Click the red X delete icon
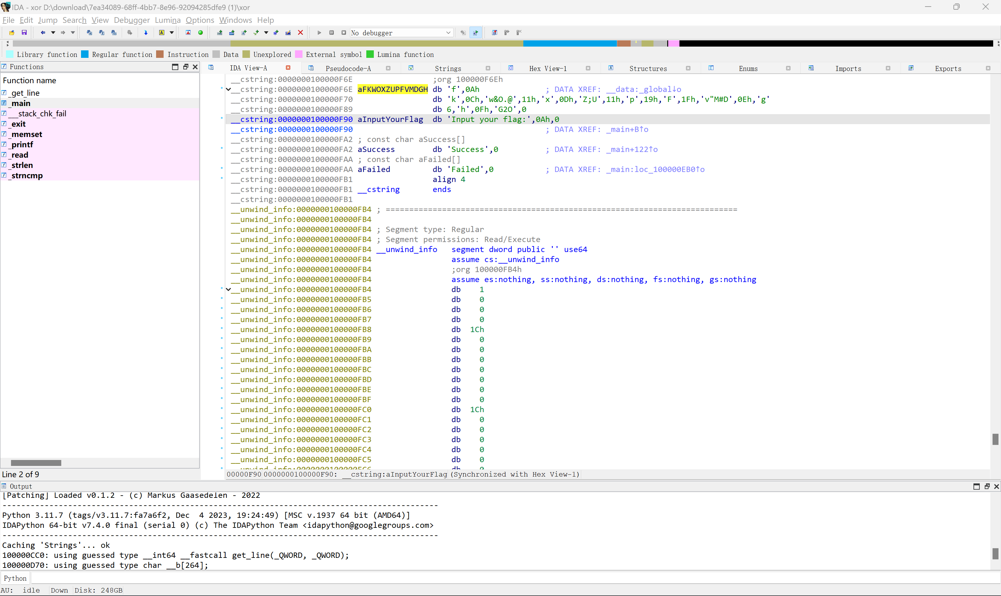The image size is (1001, 596). pos(301,33)
